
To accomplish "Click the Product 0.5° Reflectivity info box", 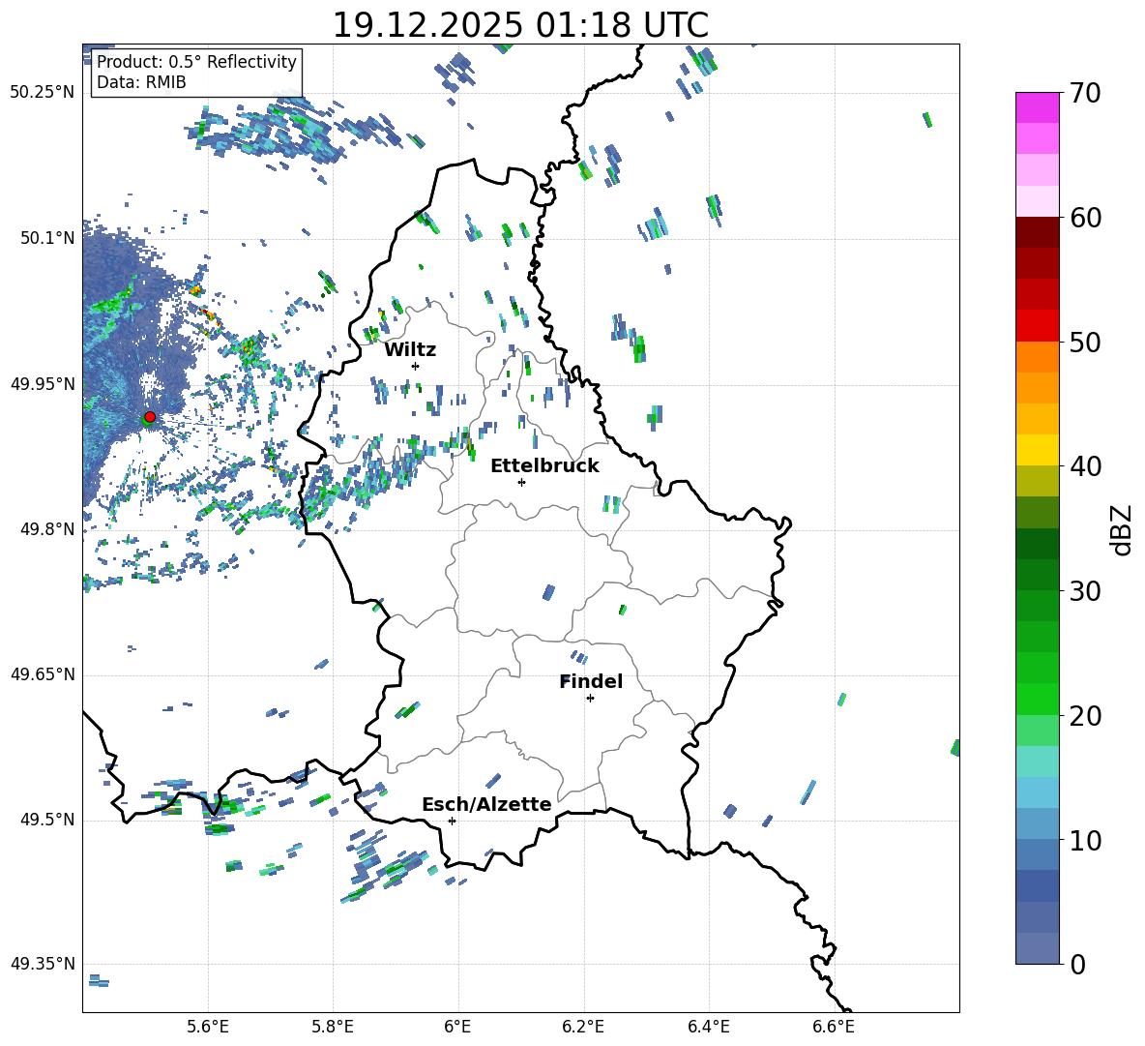I will pos(196,73).
